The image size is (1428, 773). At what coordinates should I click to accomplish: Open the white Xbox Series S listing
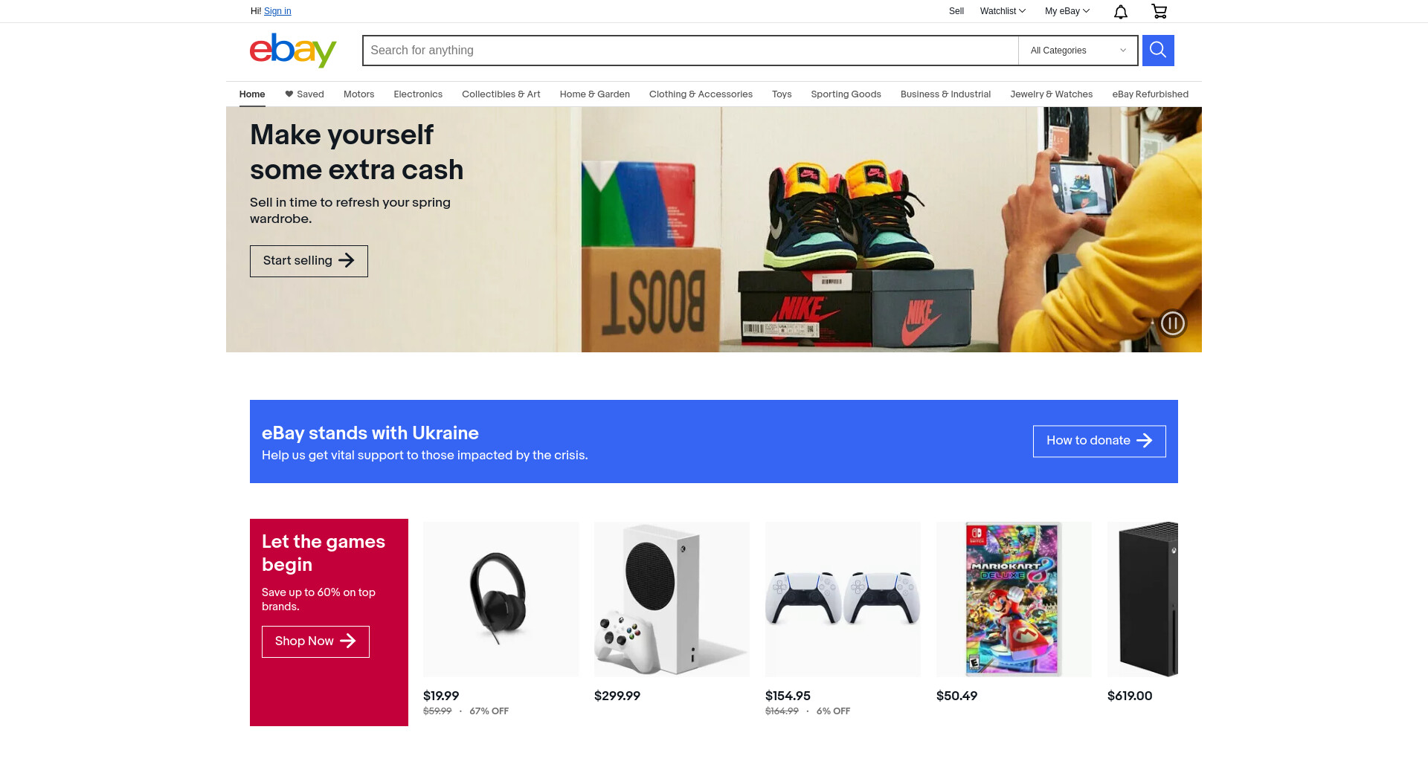(672, 599)
